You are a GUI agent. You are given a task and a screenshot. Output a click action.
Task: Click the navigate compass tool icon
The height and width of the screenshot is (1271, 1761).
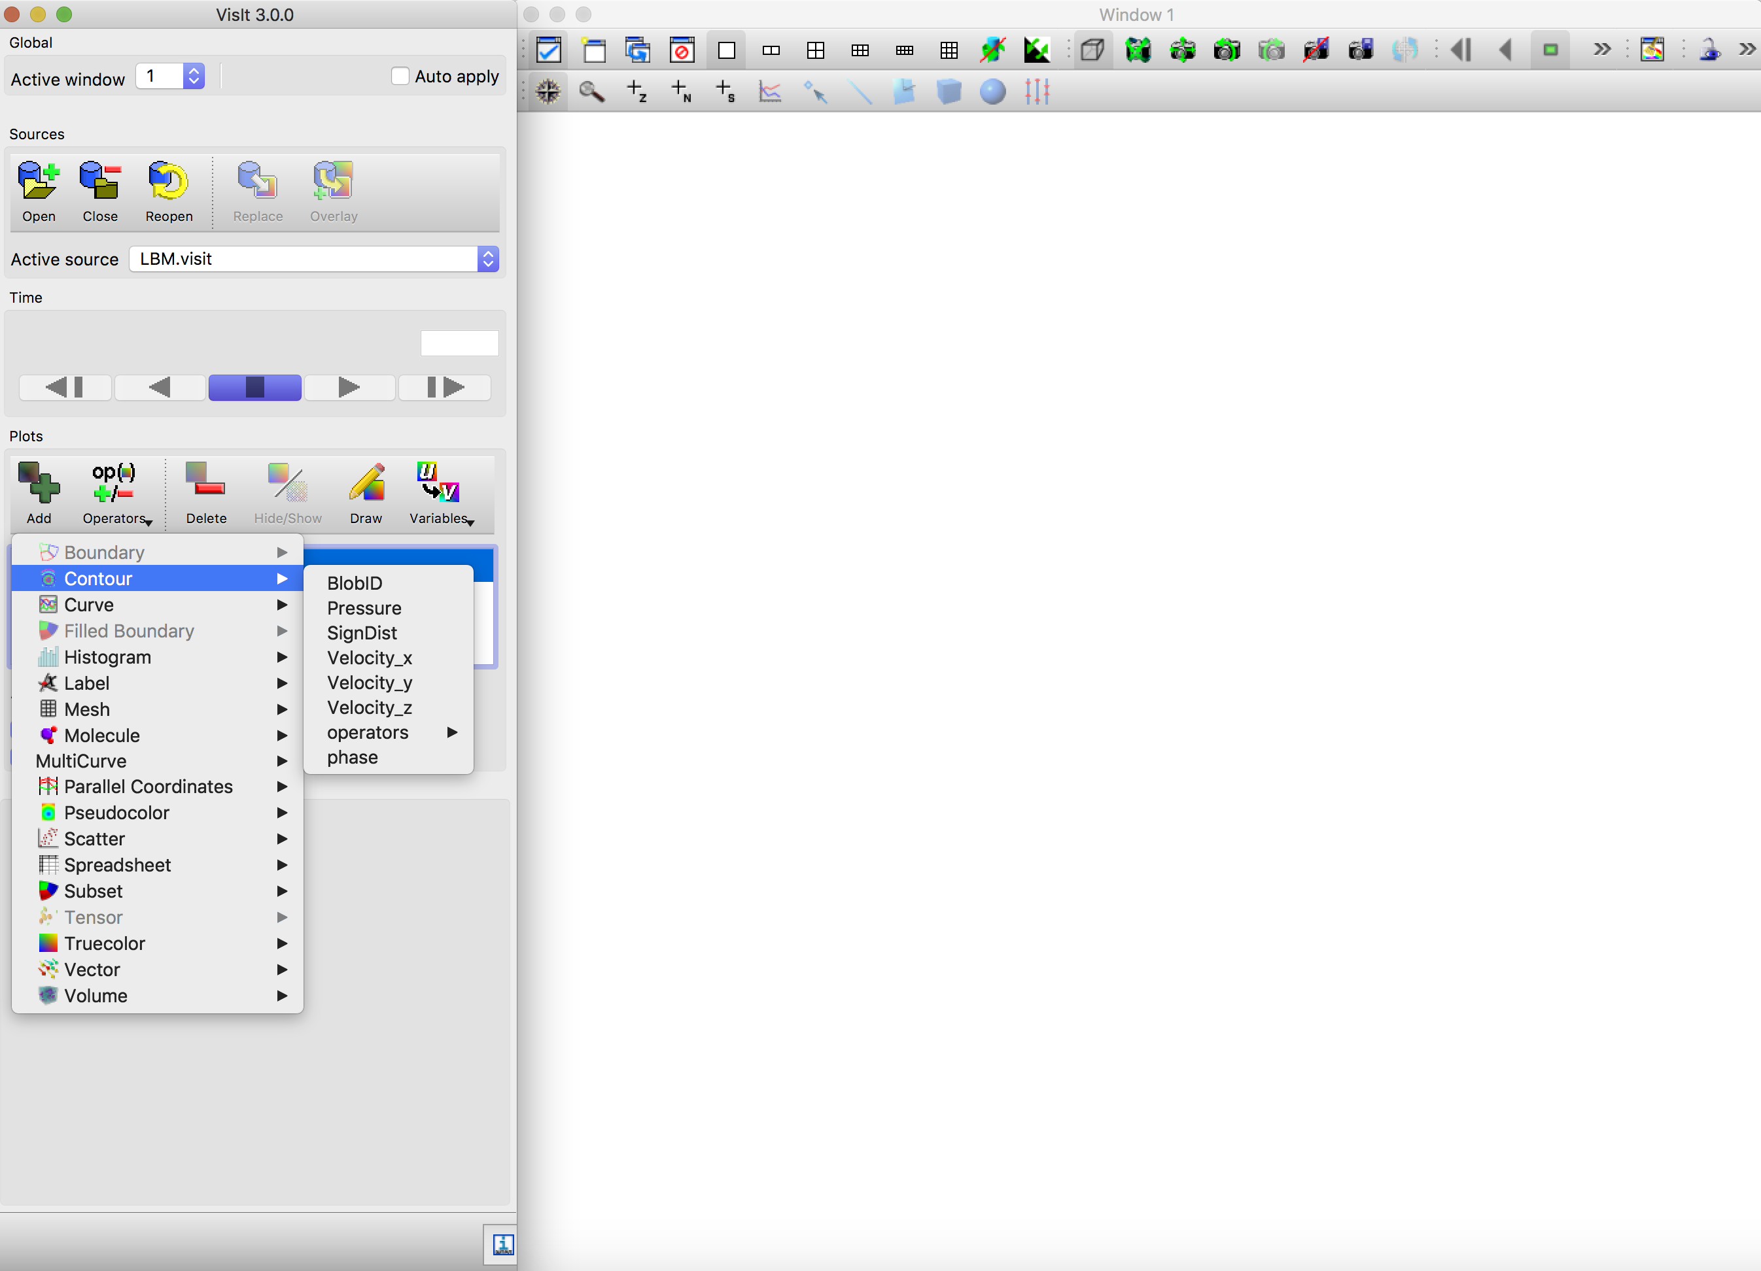pyautogui.click(x=548, y=92)
